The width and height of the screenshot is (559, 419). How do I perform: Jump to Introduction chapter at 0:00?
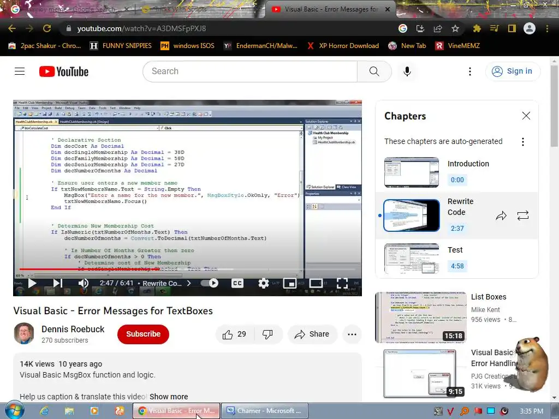457,172
